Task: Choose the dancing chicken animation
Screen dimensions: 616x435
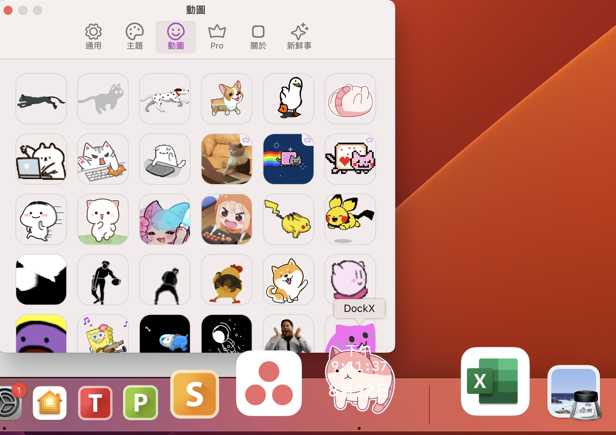Action: click(227, 280)
